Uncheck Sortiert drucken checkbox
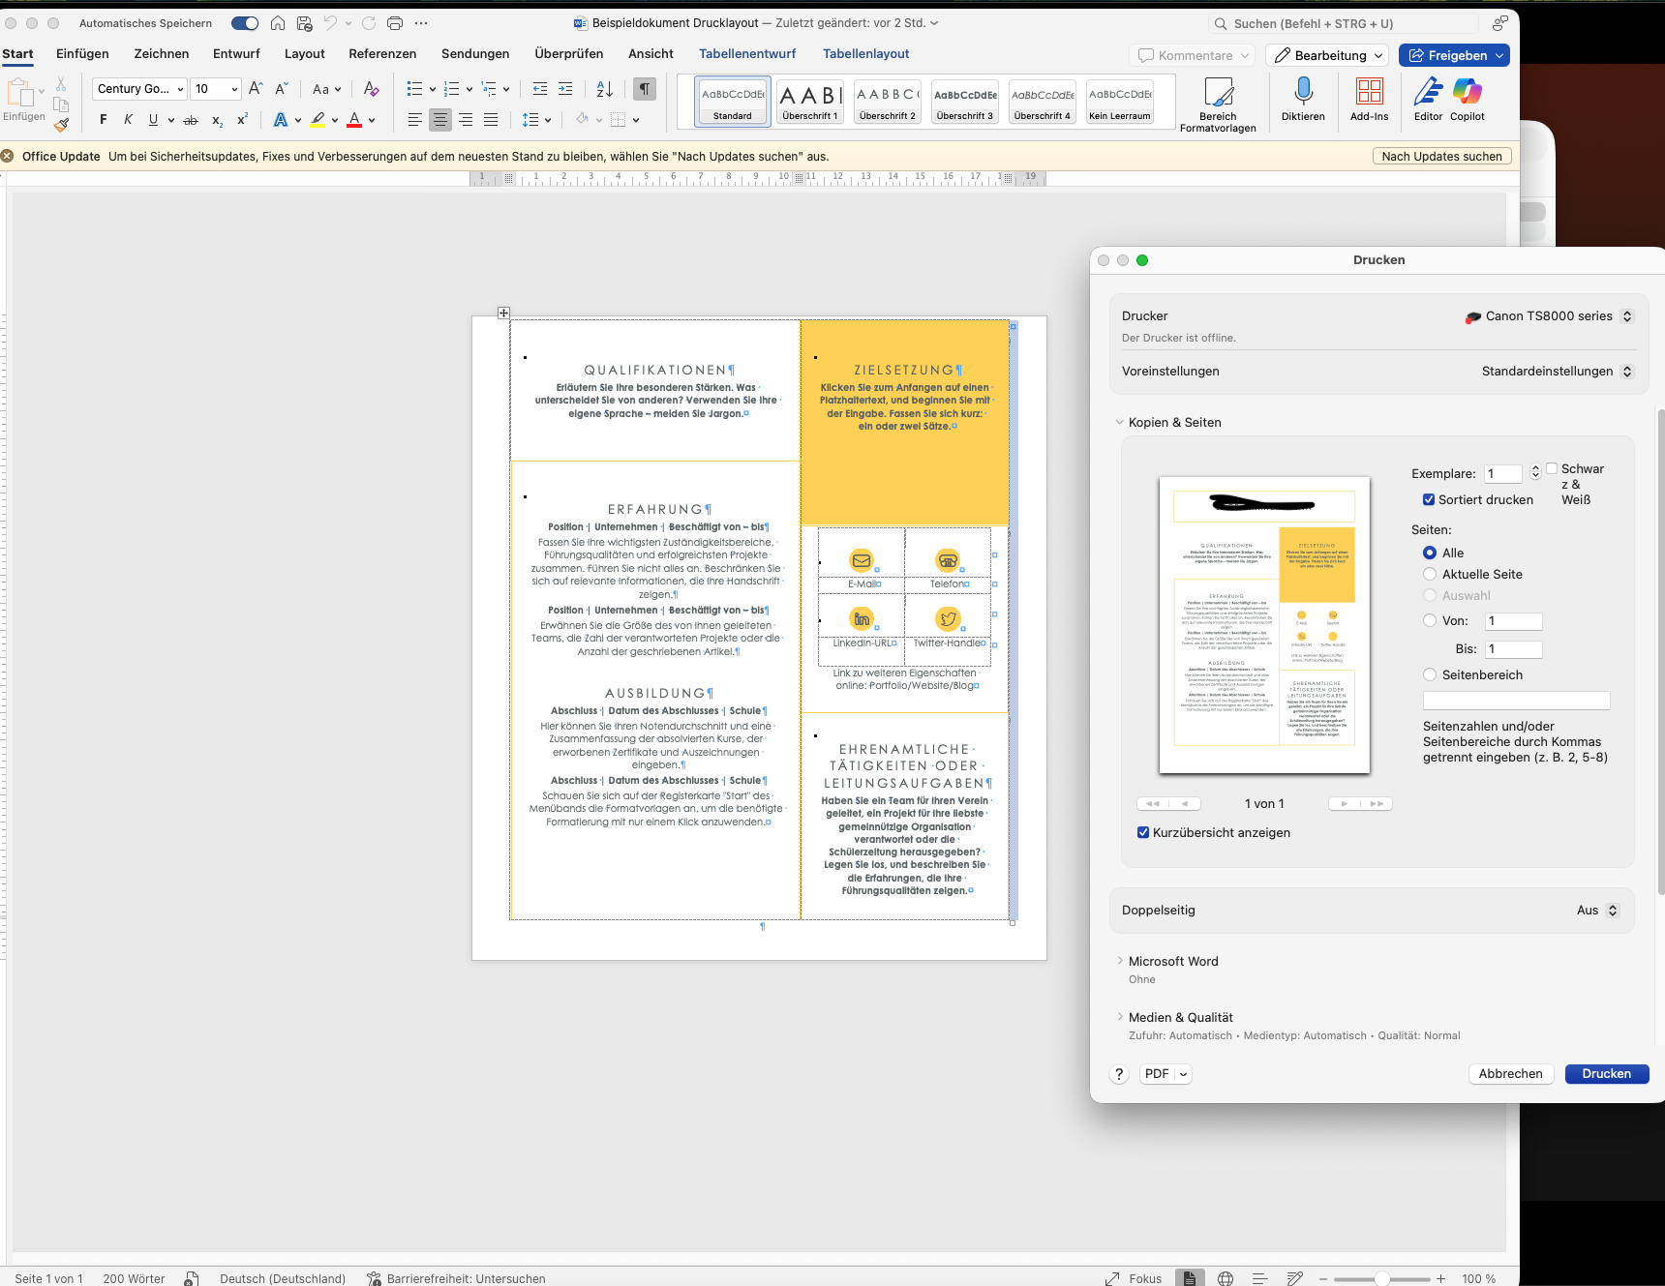 click(1428, 500)
